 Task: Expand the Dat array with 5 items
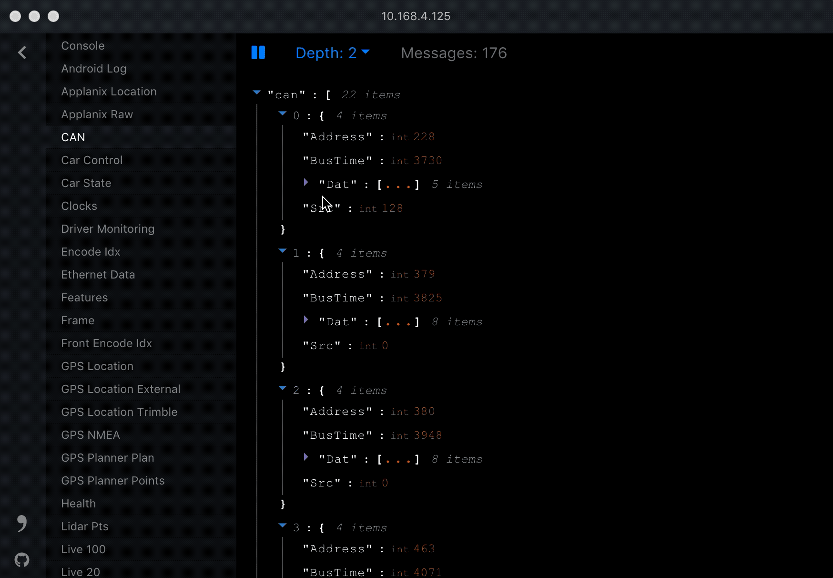click(x=306, y=183)
